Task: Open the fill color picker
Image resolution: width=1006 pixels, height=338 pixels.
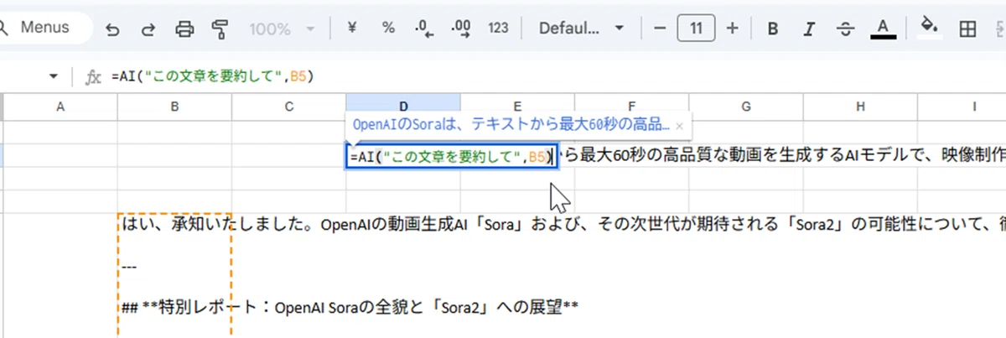Action: 929,29
